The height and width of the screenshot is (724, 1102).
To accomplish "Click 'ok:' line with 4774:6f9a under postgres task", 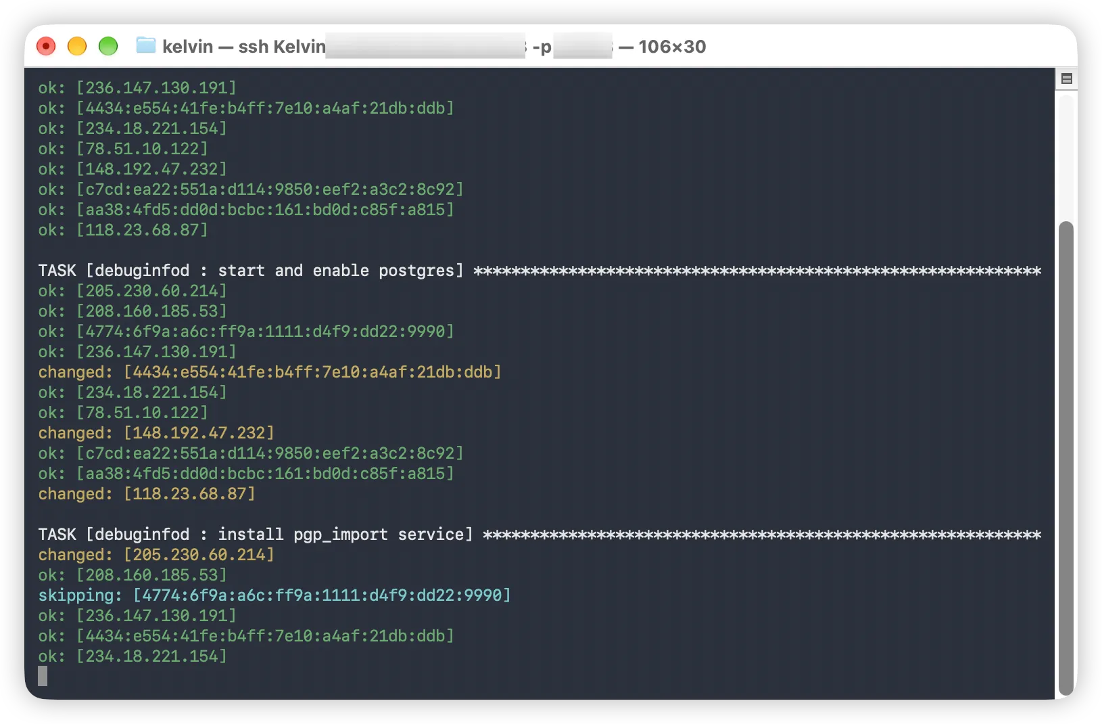I will tap(246, 332).
